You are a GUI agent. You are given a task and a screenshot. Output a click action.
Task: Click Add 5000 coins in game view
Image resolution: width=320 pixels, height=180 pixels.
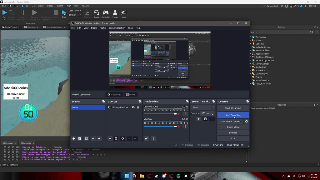pos(16,88)
